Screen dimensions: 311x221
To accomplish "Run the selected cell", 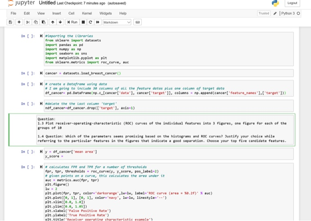I will (72, 22).
